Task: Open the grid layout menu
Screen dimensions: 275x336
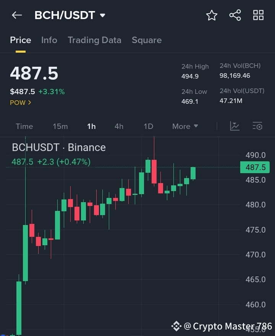Action: [x=258, y=15]
